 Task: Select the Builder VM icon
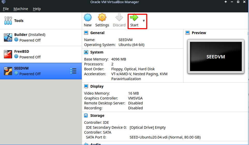[8, 37]
